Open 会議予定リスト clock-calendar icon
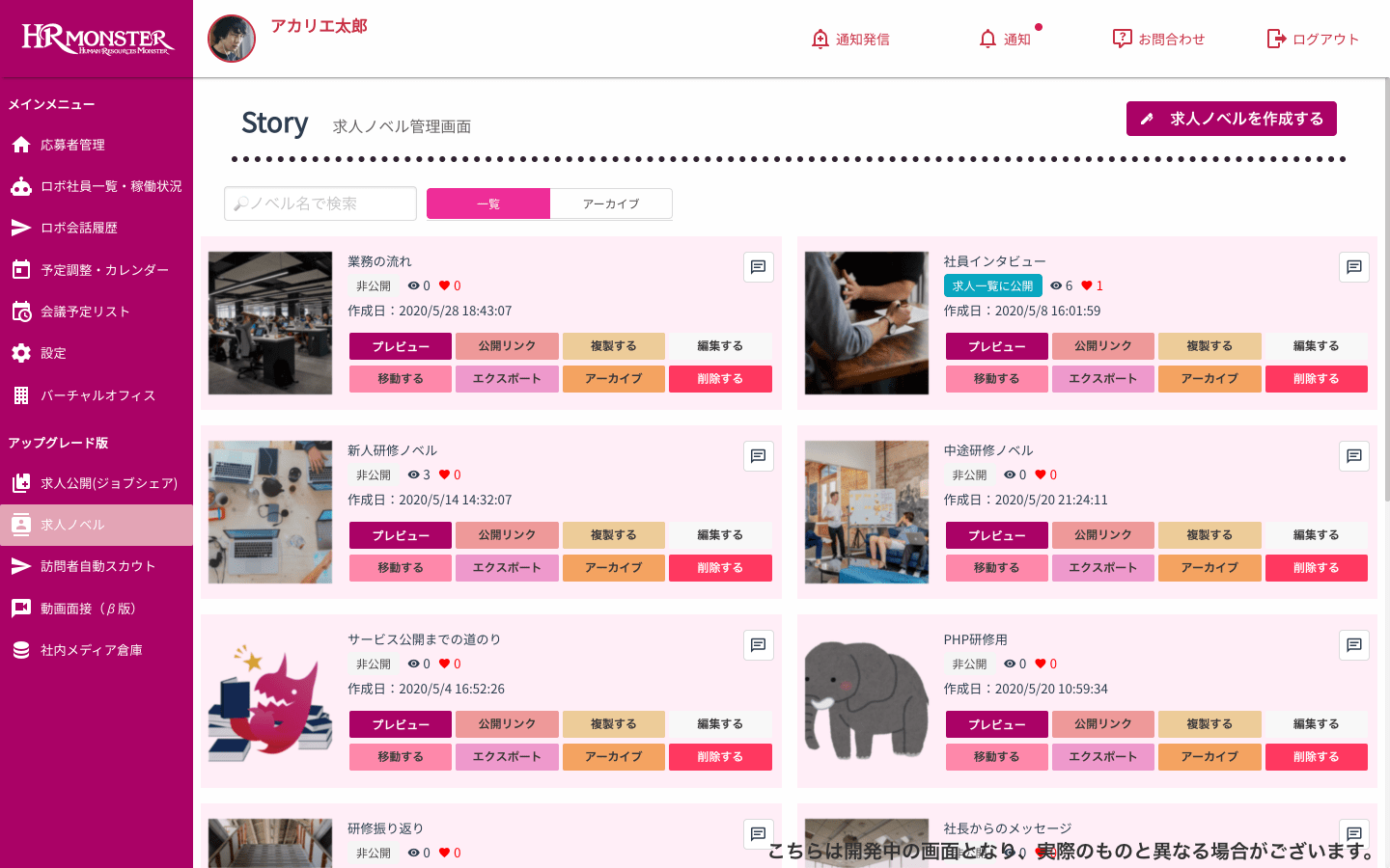Screen dimensions: 1390x868 tap(21, 312)
